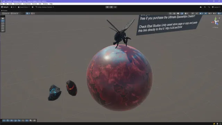Viewport: 222px width, 125px height.
Task: Open the Edit menu
Action: click(6, 4)
